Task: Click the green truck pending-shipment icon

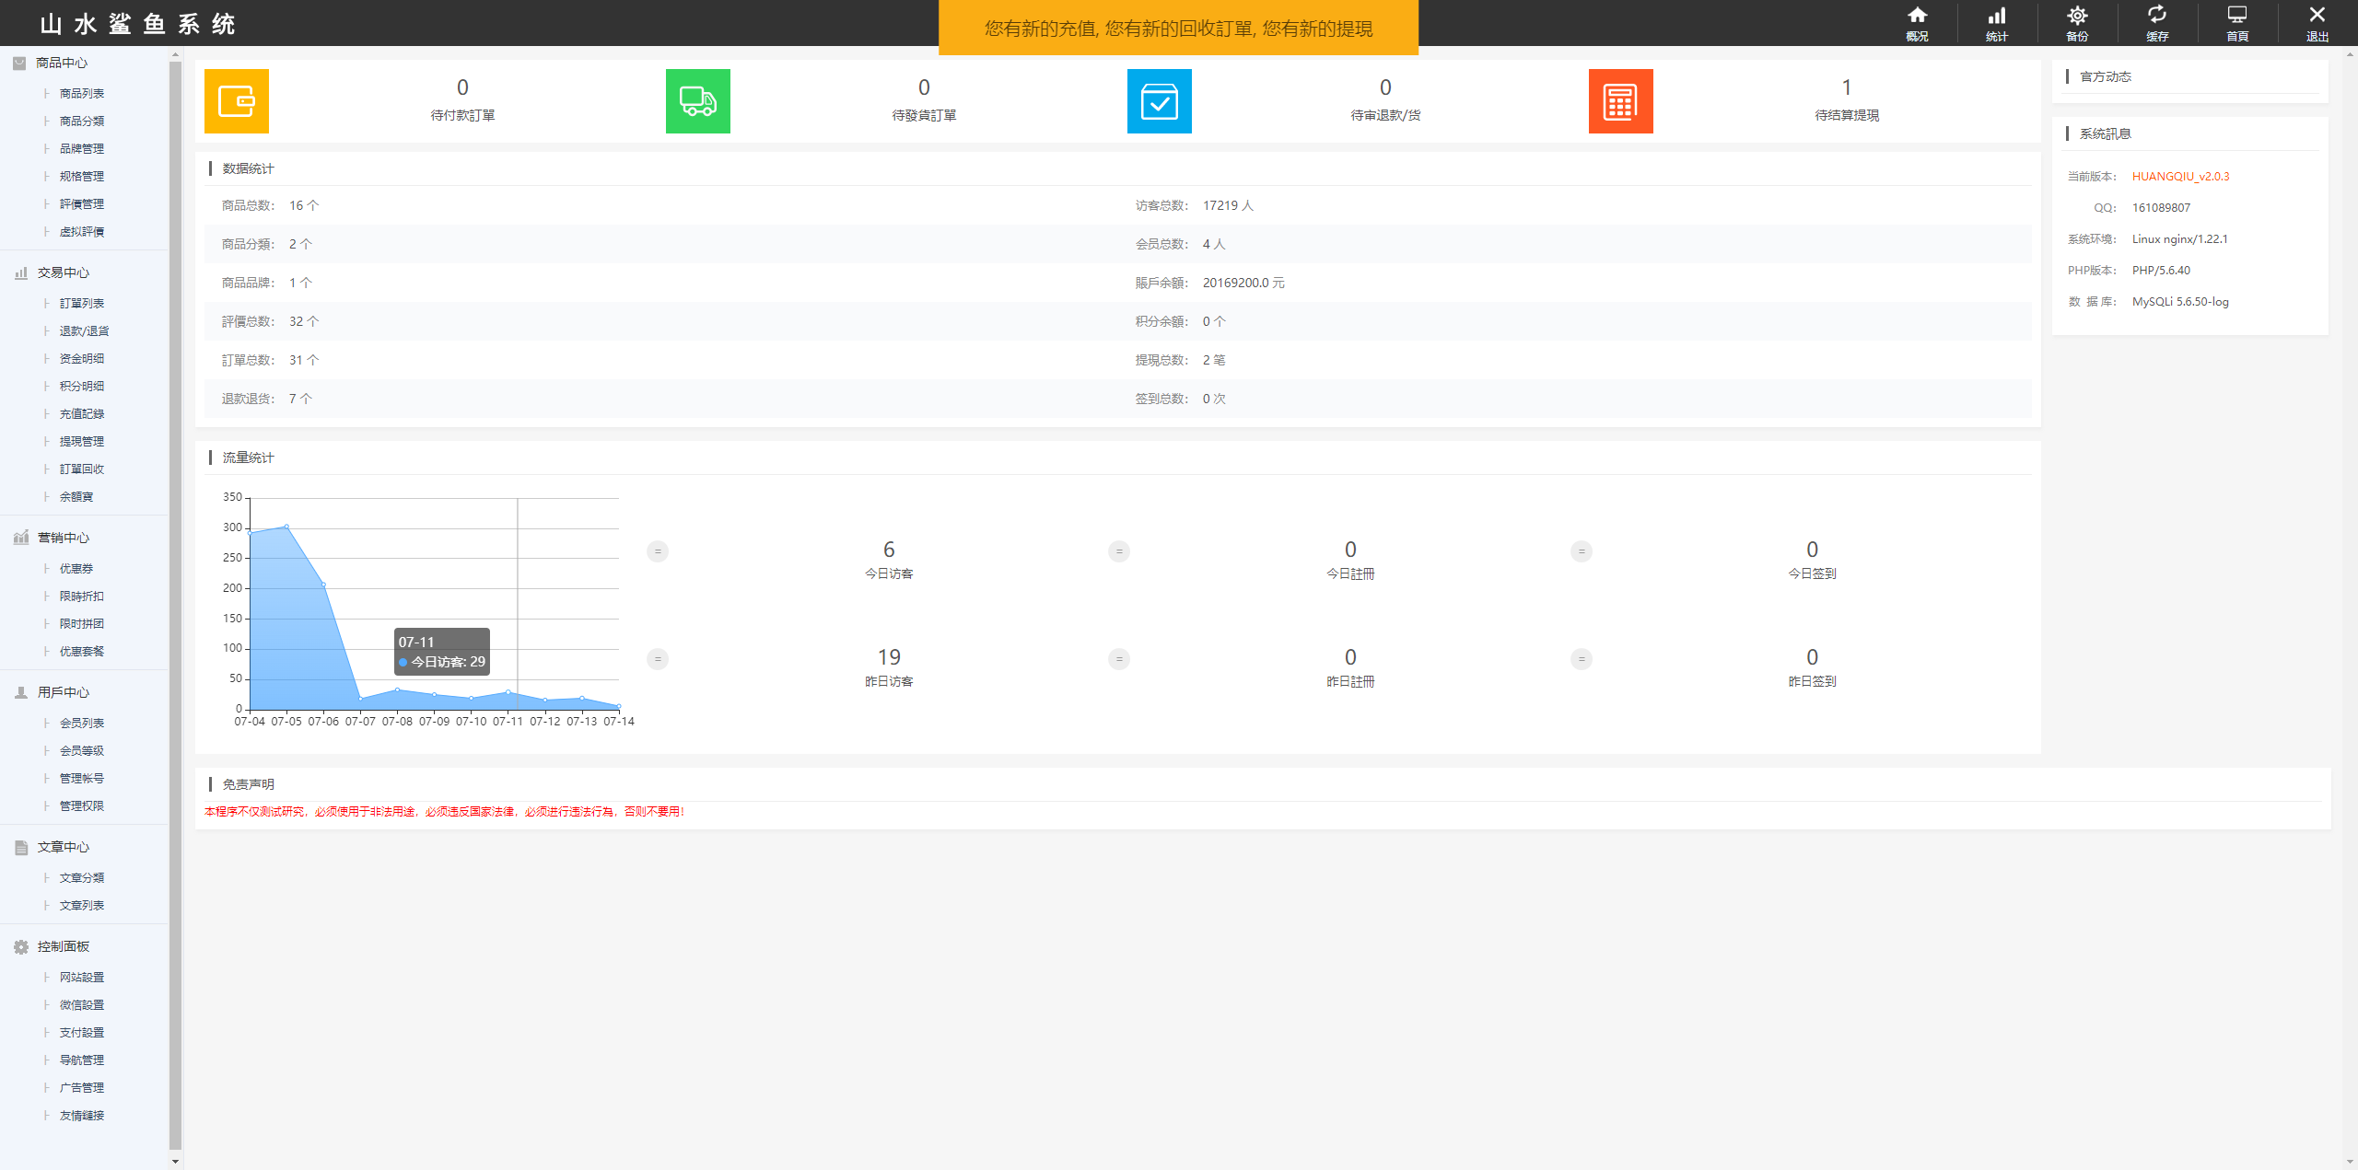Action: 697,101
